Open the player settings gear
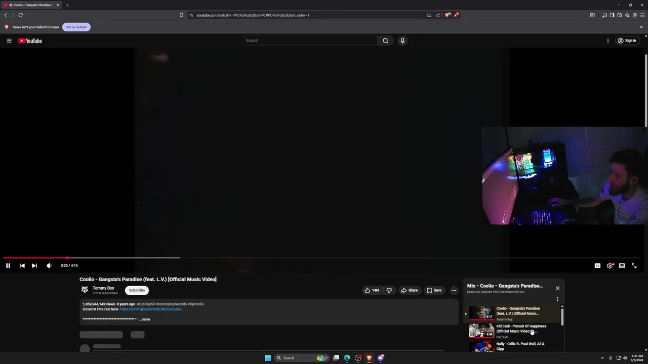The image size is (648, 364). (x=610, y=265)
